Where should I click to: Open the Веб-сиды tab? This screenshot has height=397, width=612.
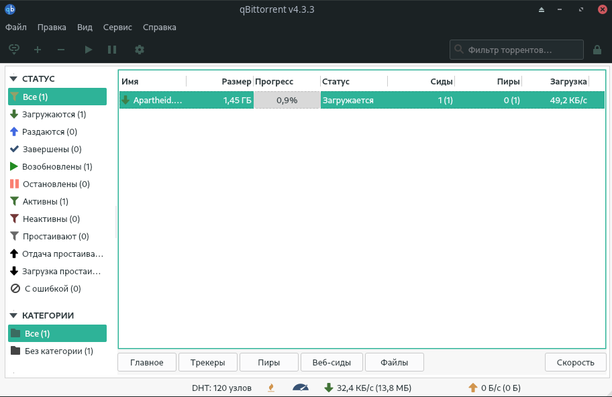(331, 362)
